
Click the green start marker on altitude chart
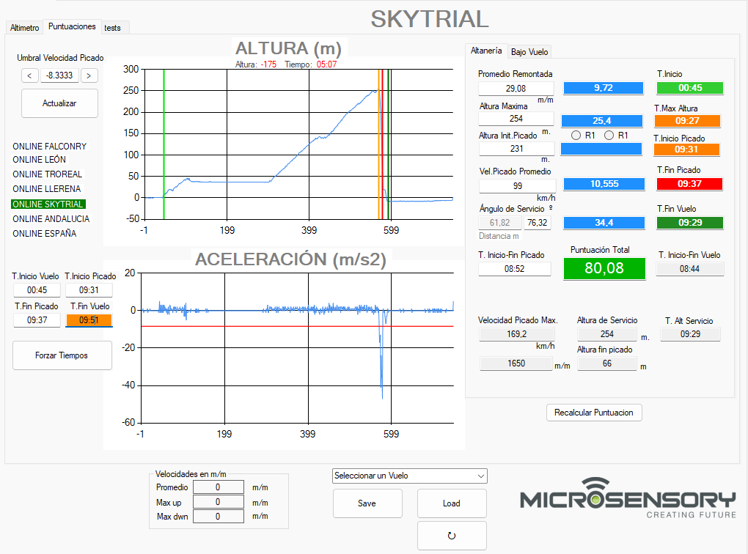tap(164, 144)
